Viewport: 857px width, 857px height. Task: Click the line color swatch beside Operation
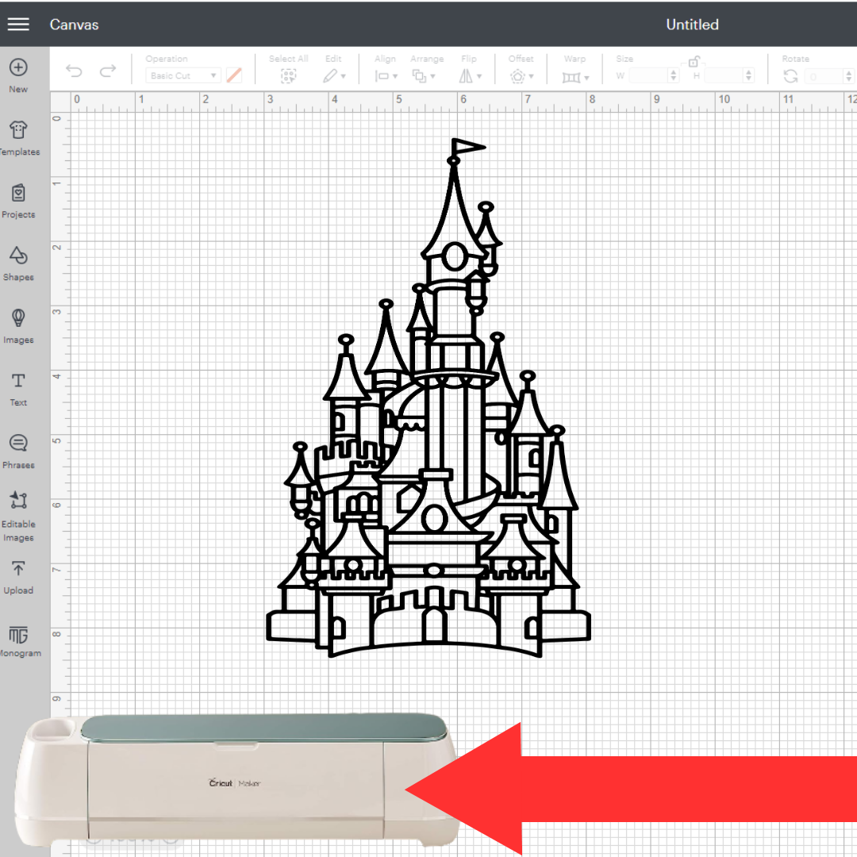tap(234, 75)
